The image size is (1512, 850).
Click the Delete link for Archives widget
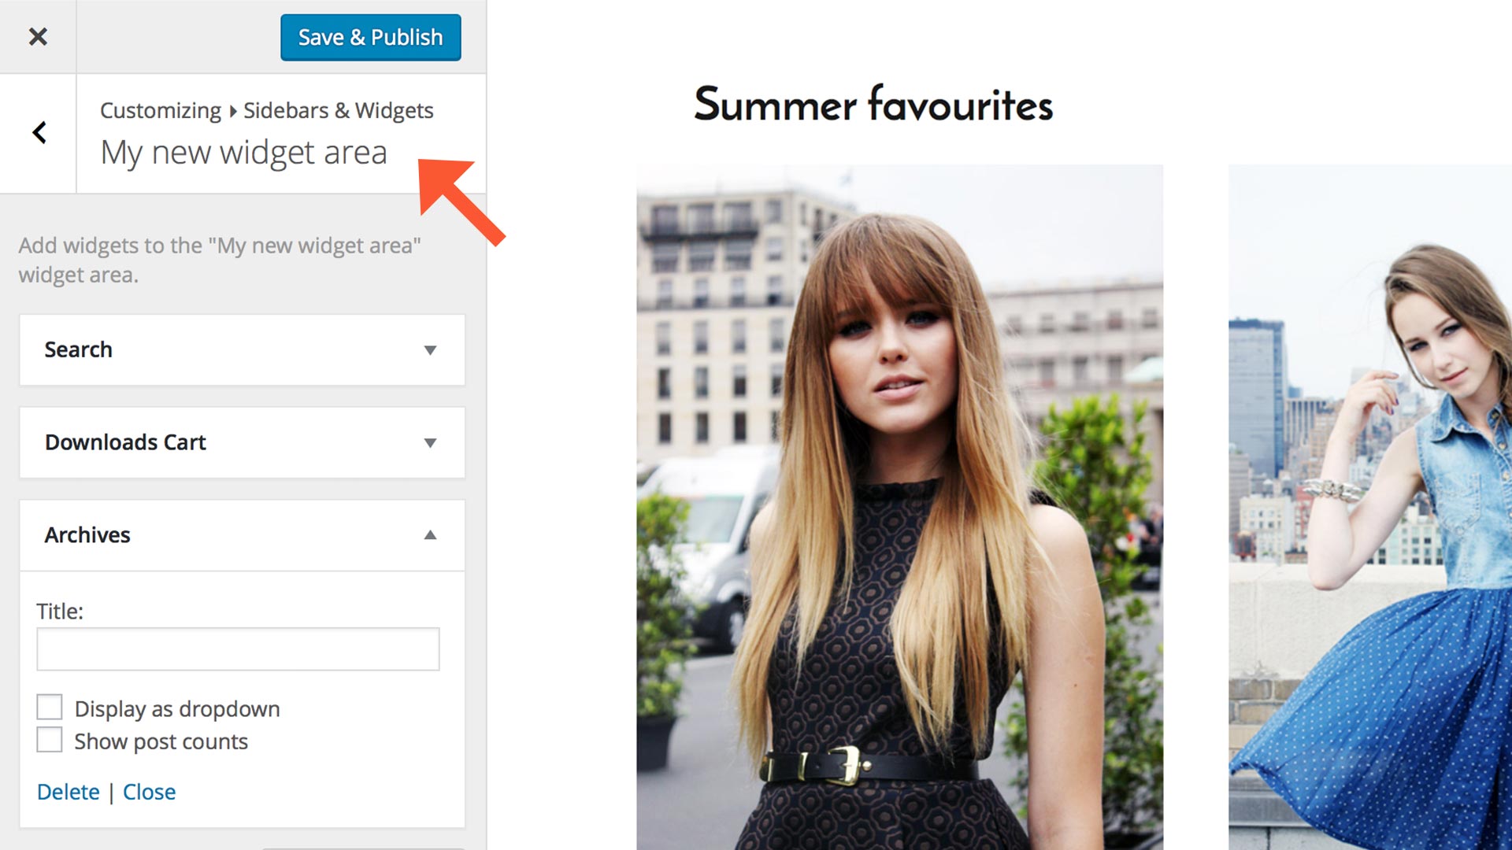65,790
